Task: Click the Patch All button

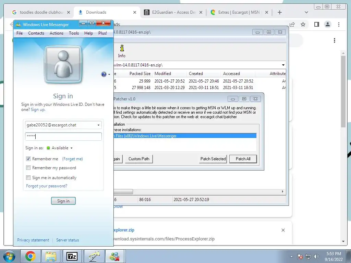Action: click(243, 159)
